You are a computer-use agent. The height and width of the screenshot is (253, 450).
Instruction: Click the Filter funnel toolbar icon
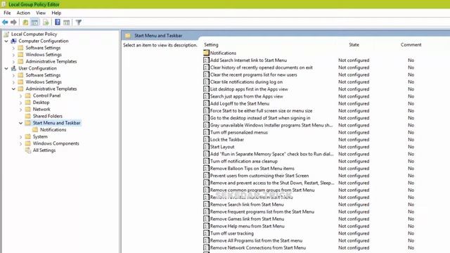click(78, 22)
